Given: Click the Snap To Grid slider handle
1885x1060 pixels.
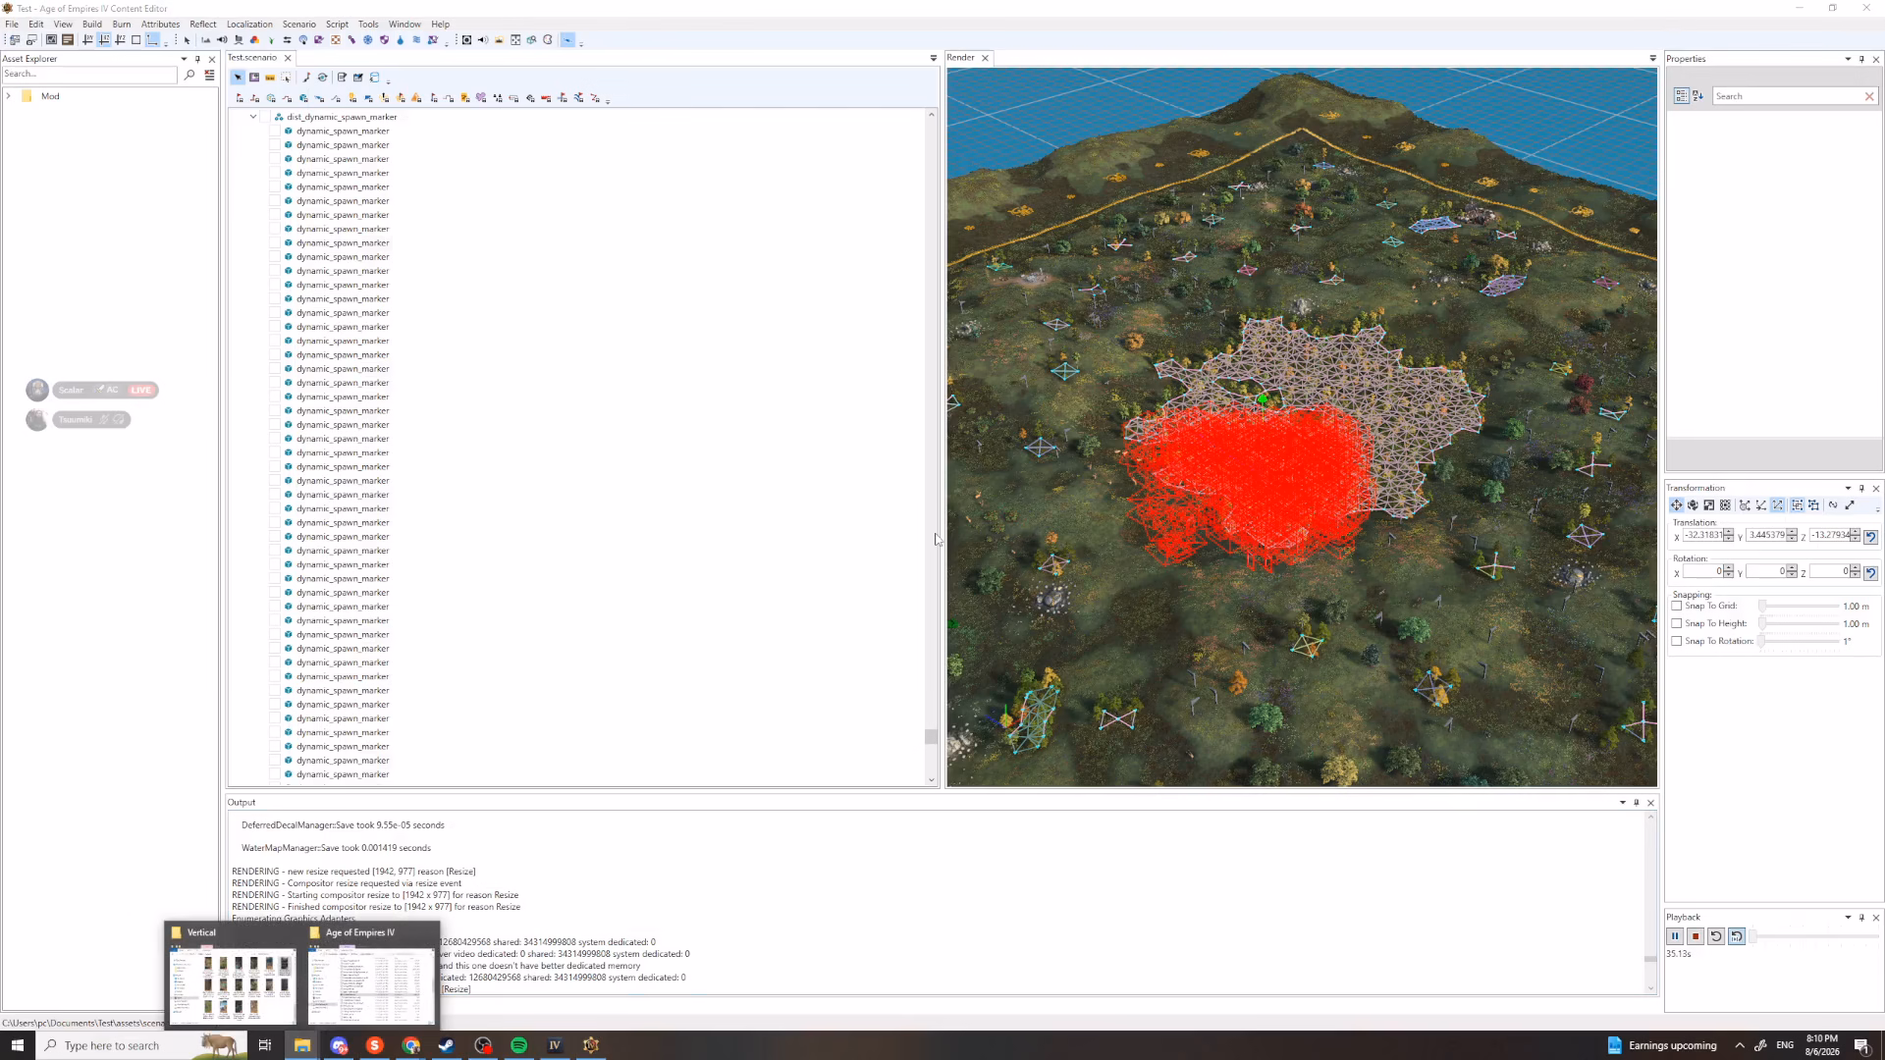Looking at the screenshot, I should click(x=1762, y=607).
